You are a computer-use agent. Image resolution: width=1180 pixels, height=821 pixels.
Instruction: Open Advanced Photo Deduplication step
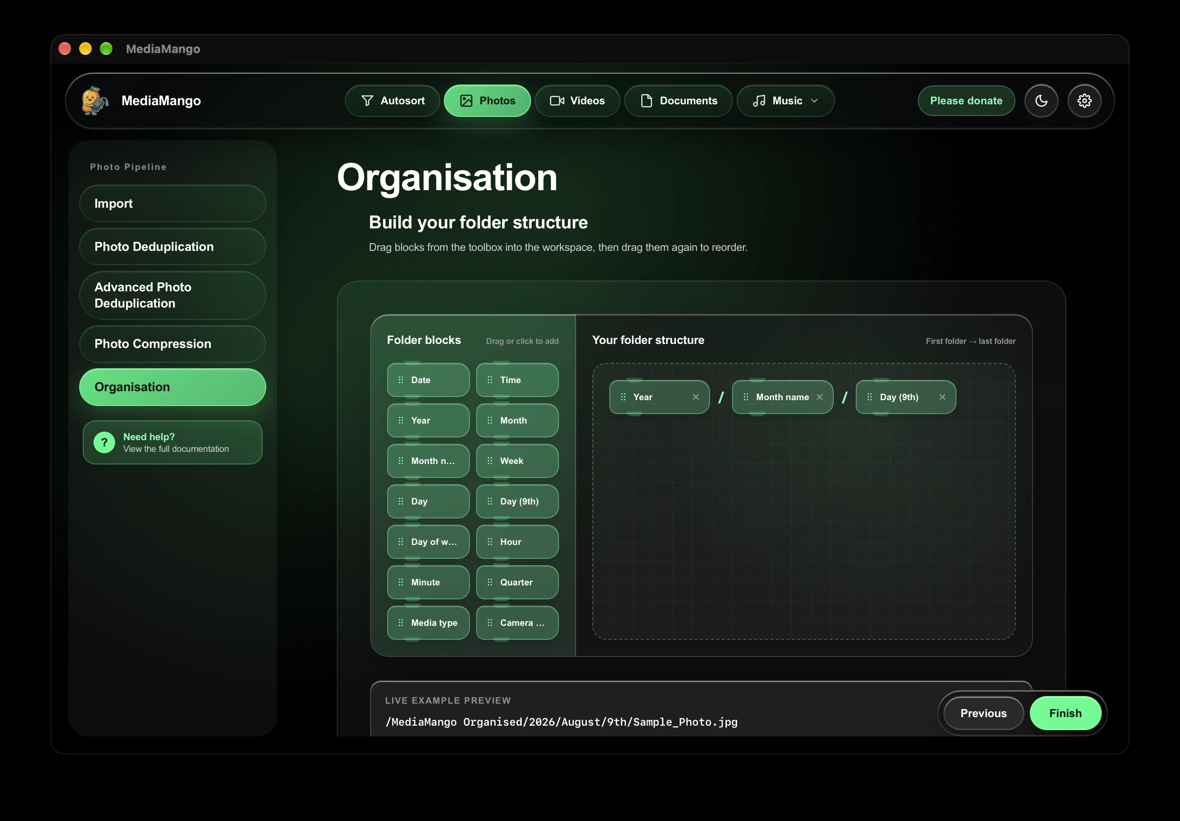pos(172,295)
